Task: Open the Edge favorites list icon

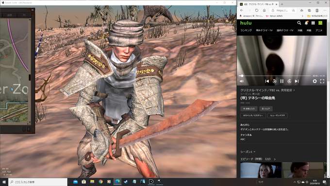Action: pyautogui.click(x=301, y=10)
